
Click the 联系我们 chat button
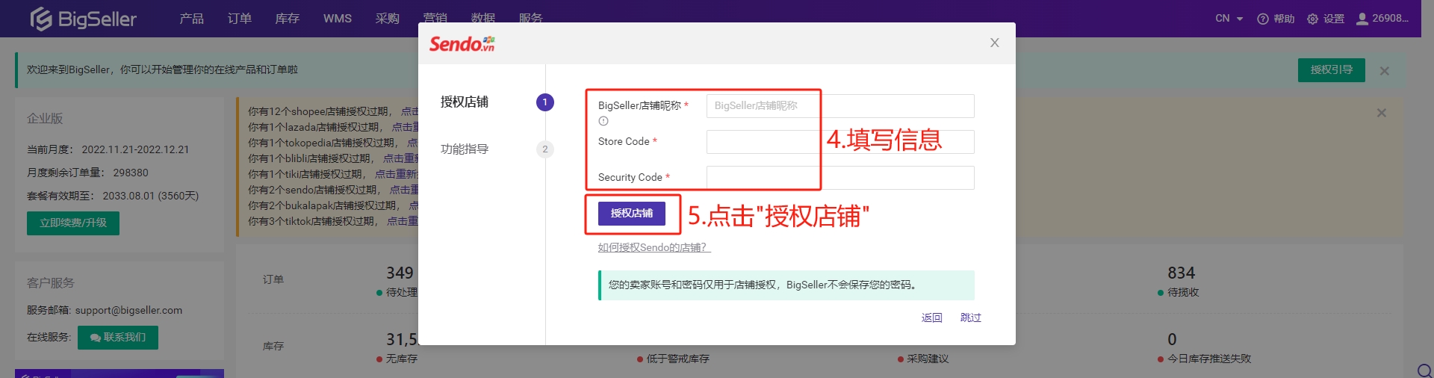(x=118, y=338)
